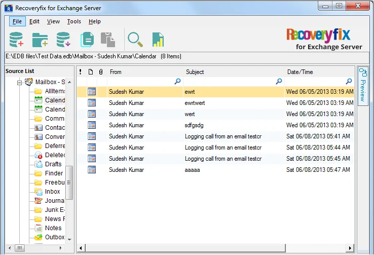Open the search magnifier tool
This screenshot has height=255, width=374.
click(135, 40)
